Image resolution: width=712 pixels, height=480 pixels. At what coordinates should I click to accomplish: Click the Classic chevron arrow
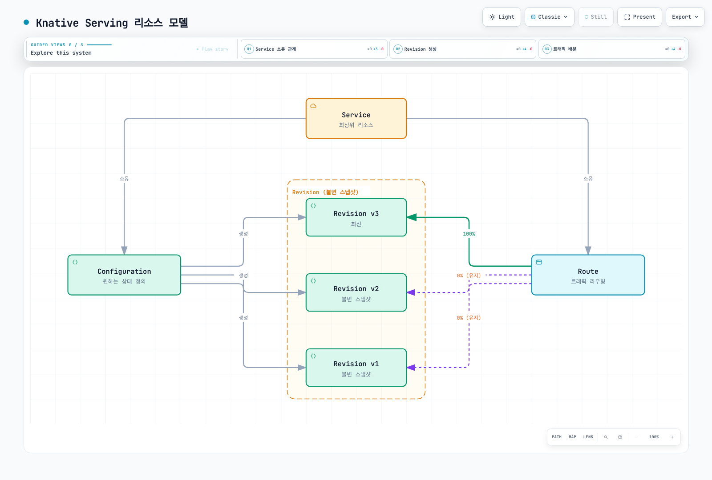[566, 17]
